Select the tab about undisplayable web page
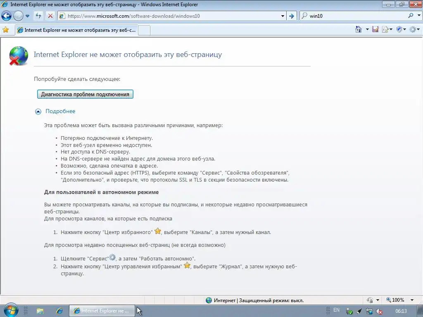Viewport: 423px width, 317px height. 76,30
